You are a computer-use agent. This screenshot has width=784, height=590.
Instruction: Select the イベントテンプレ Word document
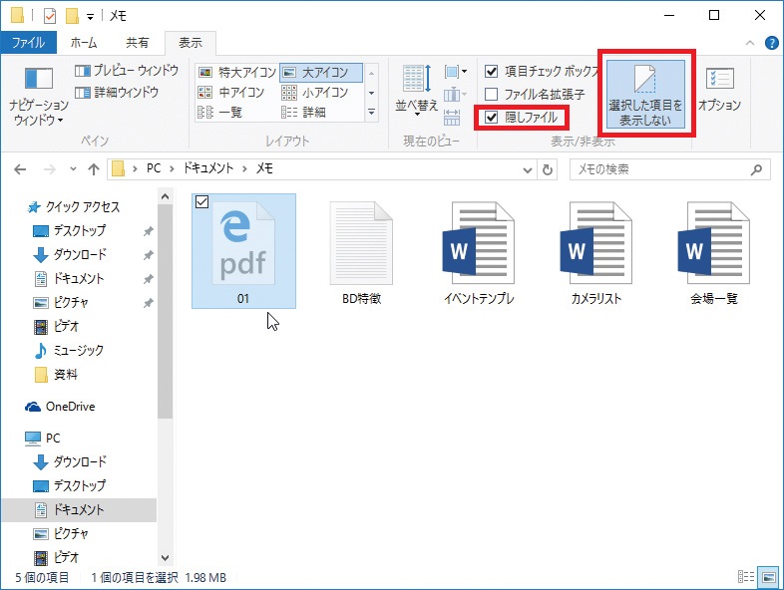point(479,251)
